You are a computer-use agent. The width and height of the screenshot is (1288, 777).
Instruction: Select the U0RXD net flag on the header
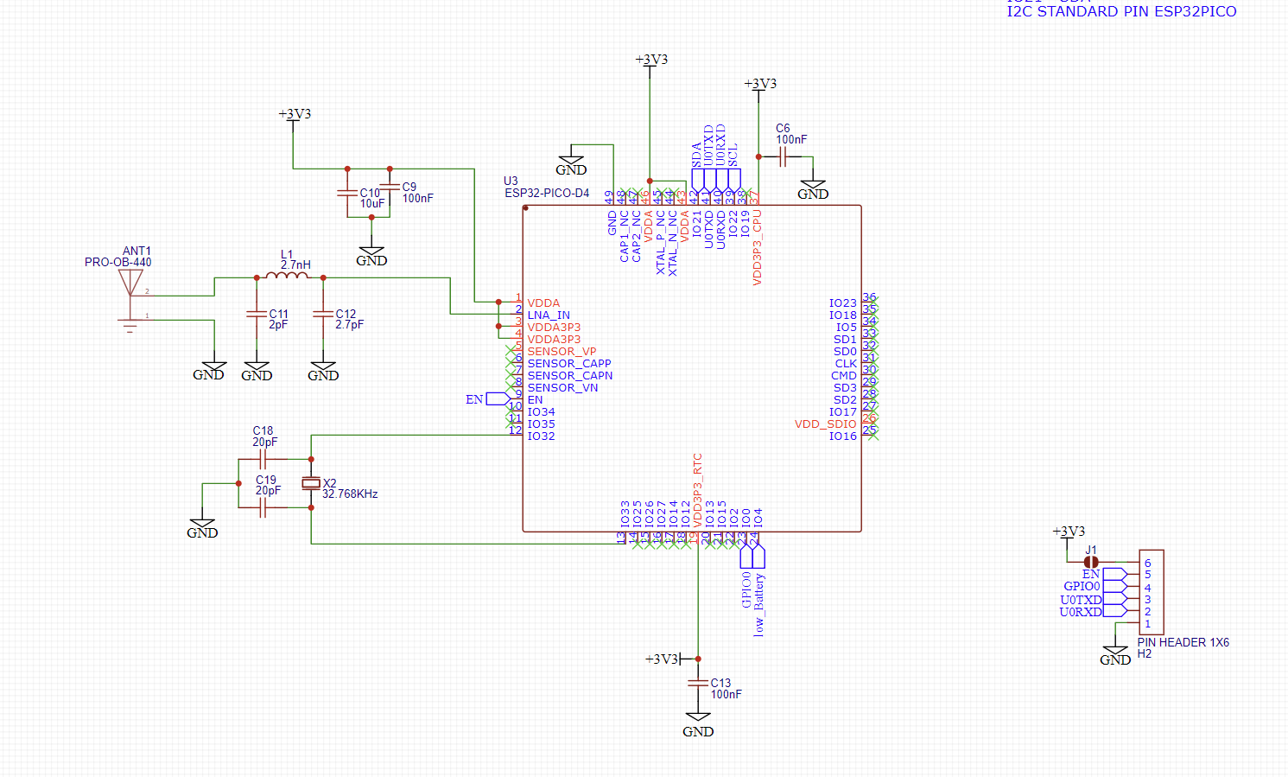tap(1093, 611)
